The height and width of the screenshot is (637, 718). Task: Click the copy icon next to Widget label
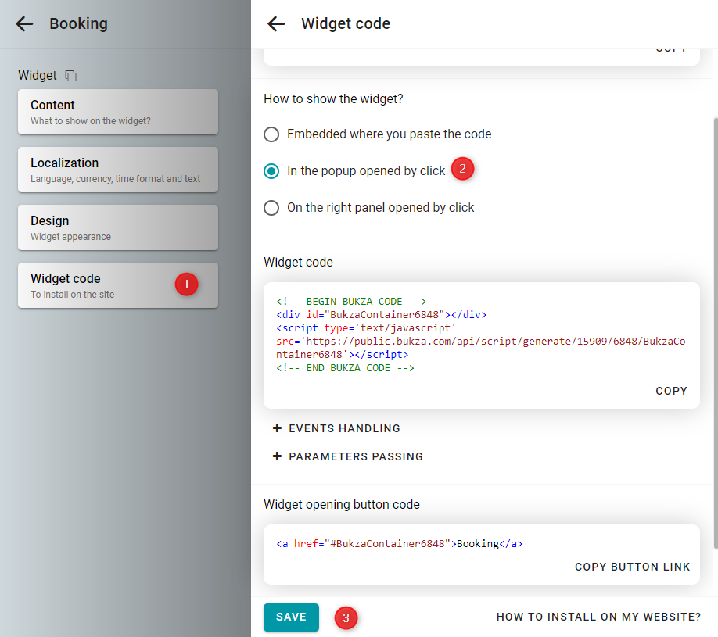[x=71, y=76]
